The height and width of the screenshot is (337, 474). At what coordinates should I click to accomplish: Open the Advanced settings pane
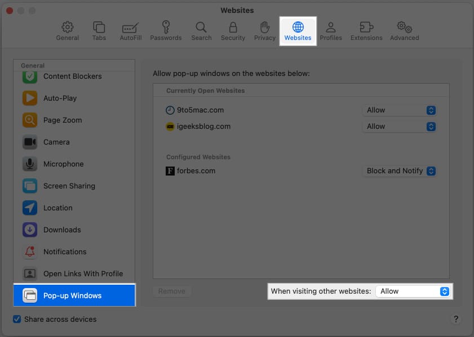405,31
